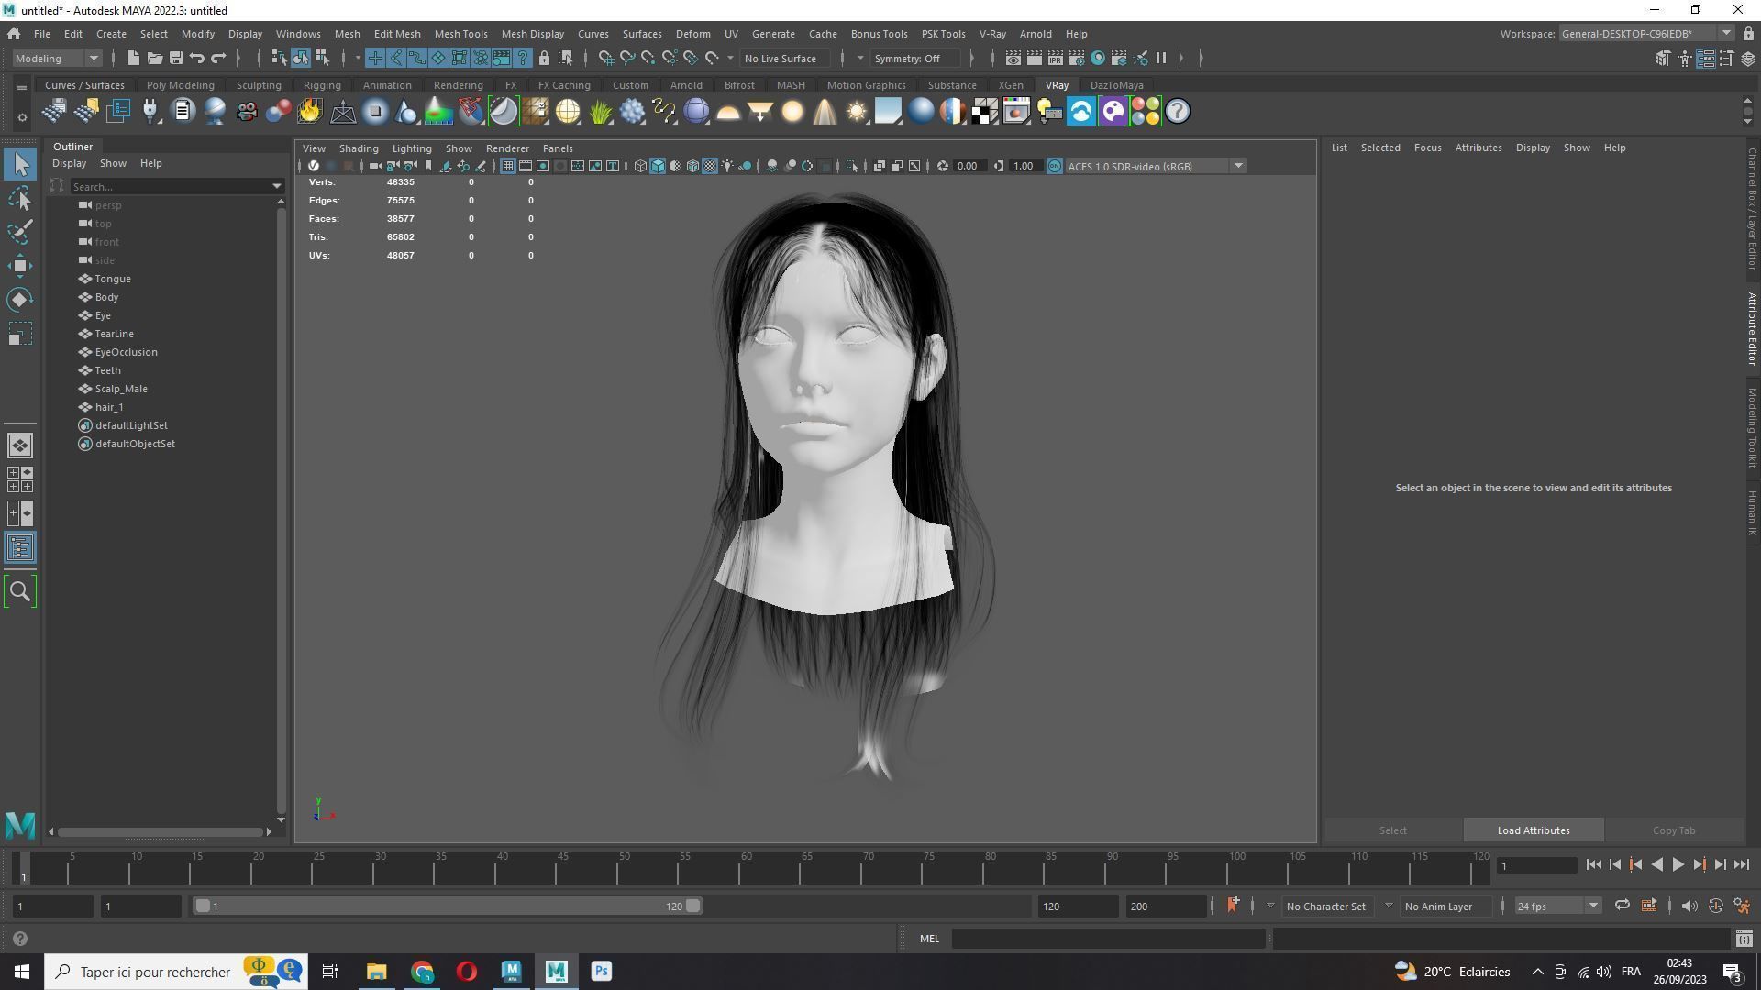Open the search magnifier in the left toolbox

tap(20, 591)
